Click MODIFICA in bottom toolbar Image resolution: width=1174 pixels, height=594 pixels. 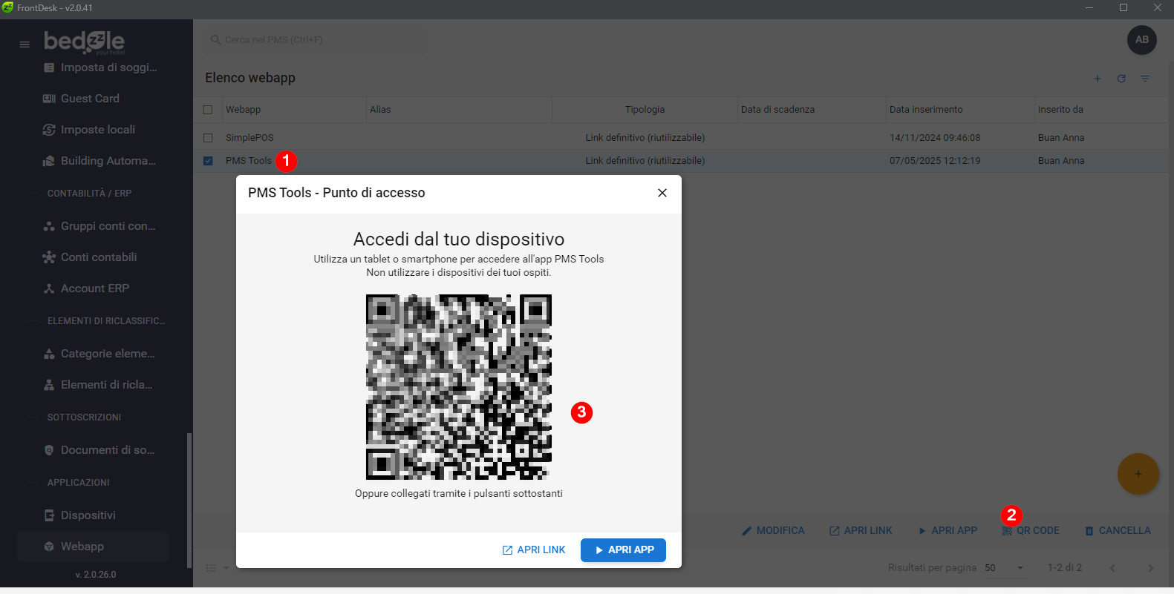click(x=773, y=531)
